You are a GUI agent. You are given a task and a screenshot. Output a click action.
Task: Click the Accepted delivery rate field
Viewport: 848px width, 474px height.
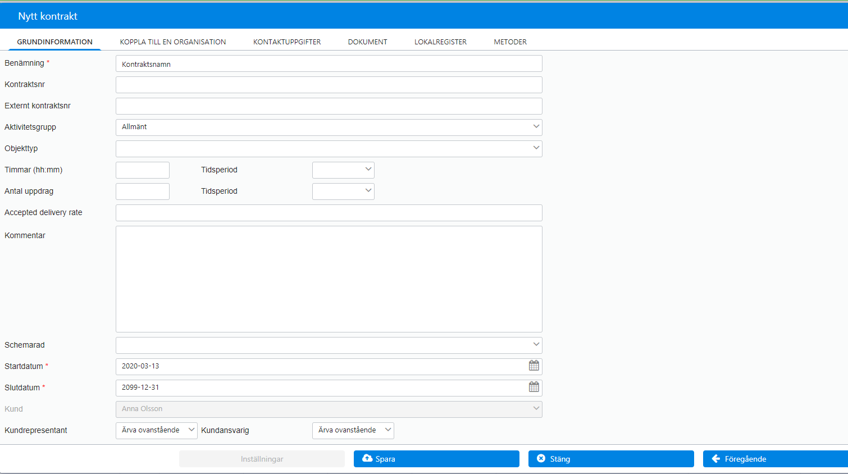point(329,213)
